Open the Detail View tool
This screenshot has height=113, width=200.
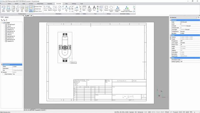[x=18, y=9]
